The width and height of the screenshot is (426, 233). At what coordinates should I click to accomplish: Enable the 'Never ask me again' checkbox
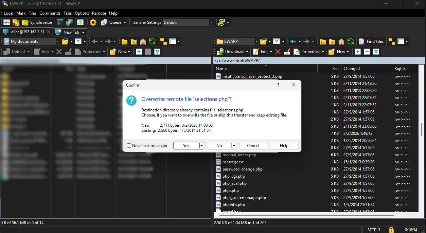click(129, 146)
